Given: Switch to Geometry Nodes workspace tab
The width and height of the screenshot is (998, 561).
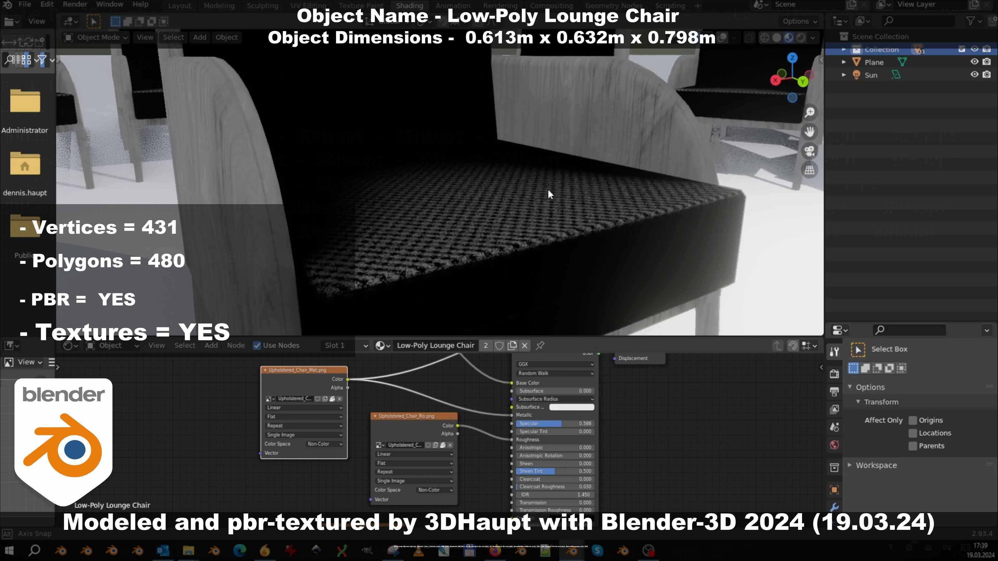Looking at the screenshot, I should click(614, 6).
